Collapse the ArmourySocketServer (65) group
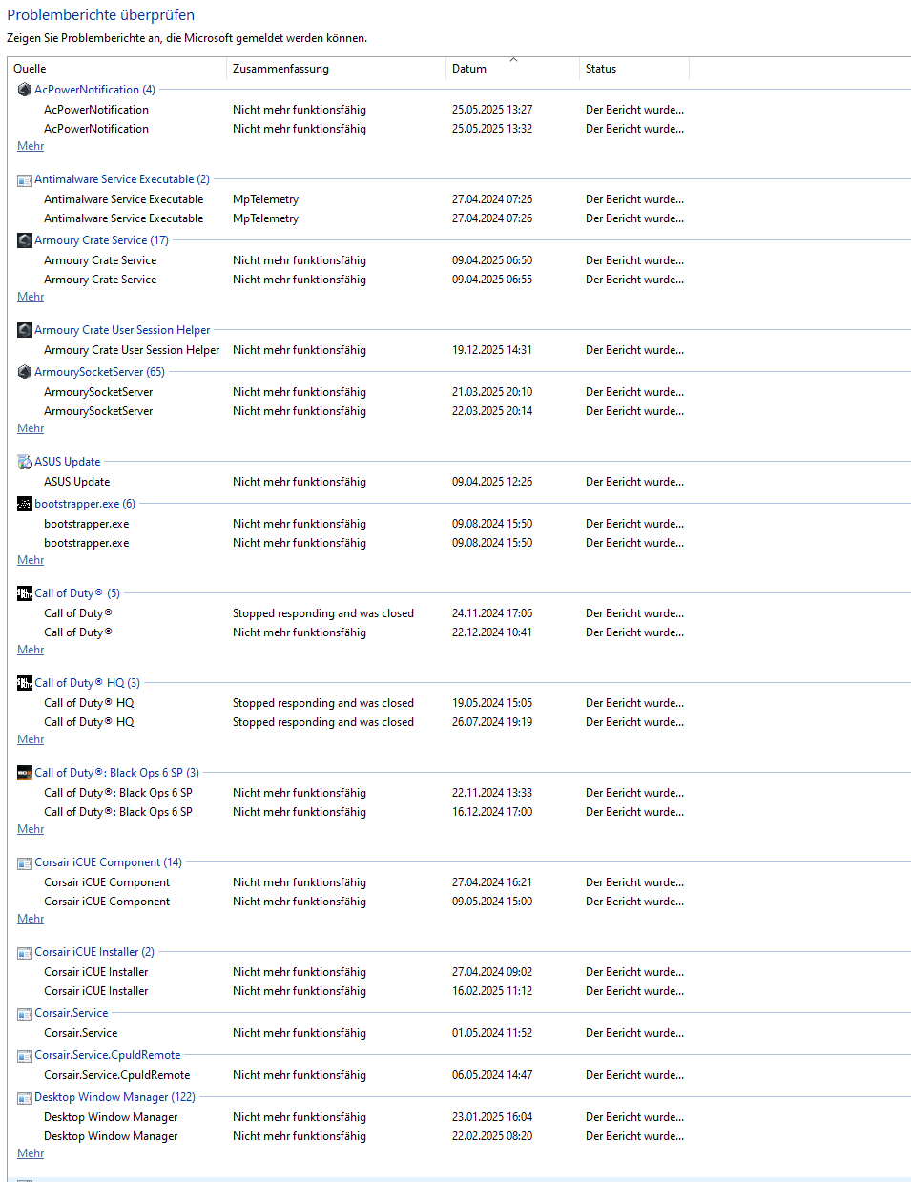 tap(99, 372)
